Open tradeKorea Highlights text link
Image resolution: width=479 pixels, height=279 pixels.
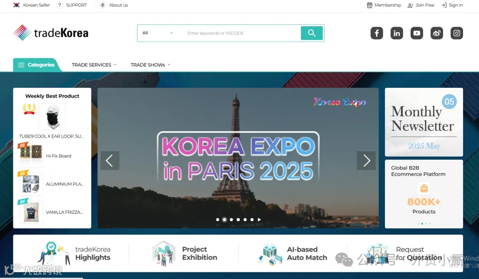tap(93, 253)
